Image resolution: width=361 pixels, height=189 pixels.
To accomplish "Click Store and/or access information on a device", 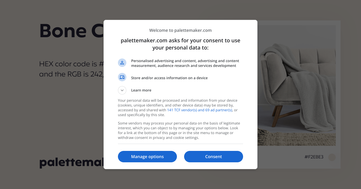I will [169, 78].
